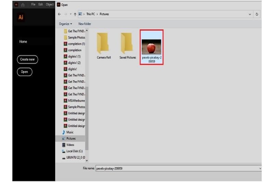The width and height of the screenshot is (274, 182).
Task: Open the Organize dropdown
Action: pos(65,24)
